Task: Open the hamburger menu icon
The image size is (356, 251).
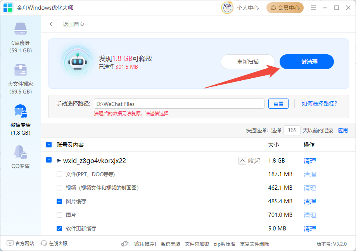Action: [x=313, y=8]
